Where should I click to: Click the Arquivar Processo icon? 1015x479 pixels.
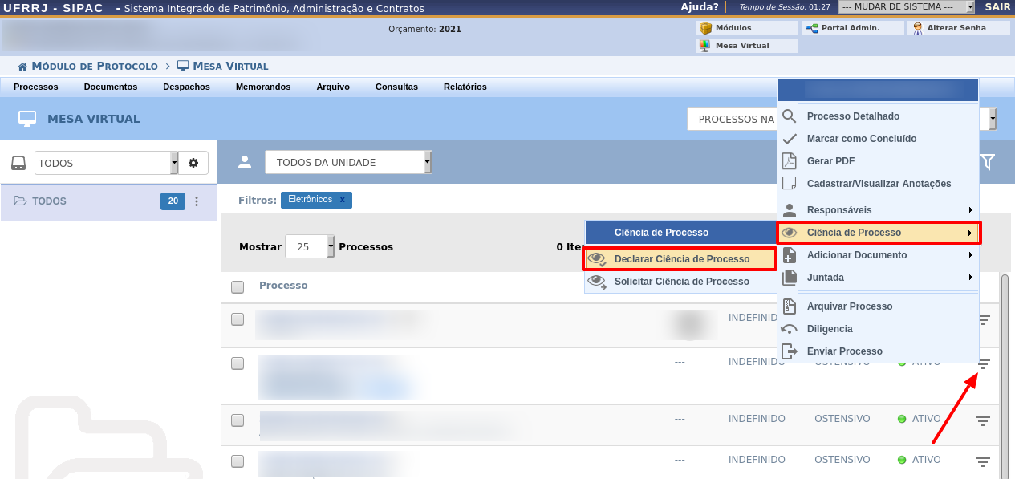[x=790, y=306]
